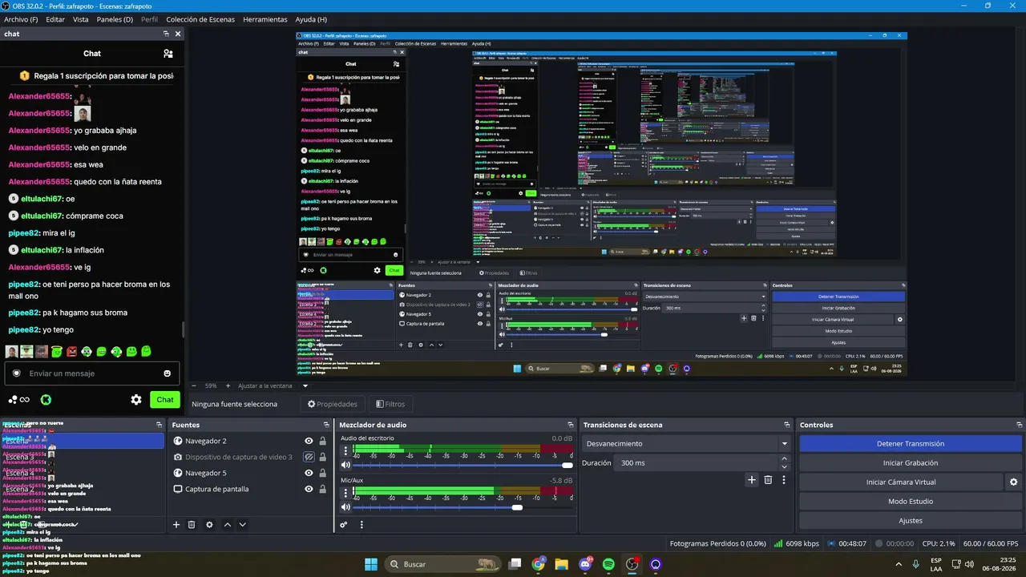Open the chat user list icon
The height and width of the screenshot is (577, 1026).
coord(168,54)
